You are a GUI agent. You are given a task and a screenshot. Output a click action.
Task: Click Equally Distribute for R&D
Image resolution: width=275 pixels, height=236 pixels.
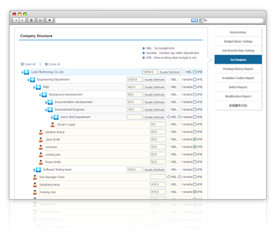tap(154, 87)
